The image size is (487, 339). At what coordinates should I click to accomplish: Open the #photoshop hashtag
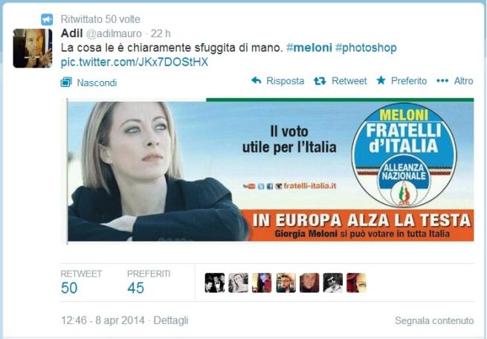tap(366, 48)
